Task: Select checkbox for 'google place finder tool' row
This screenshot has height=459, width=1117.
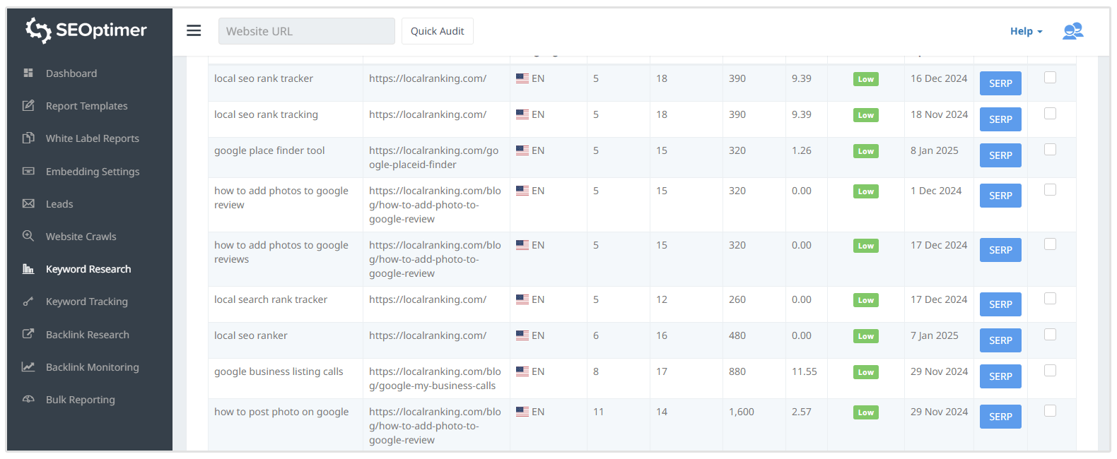Action: (1050, 150)
